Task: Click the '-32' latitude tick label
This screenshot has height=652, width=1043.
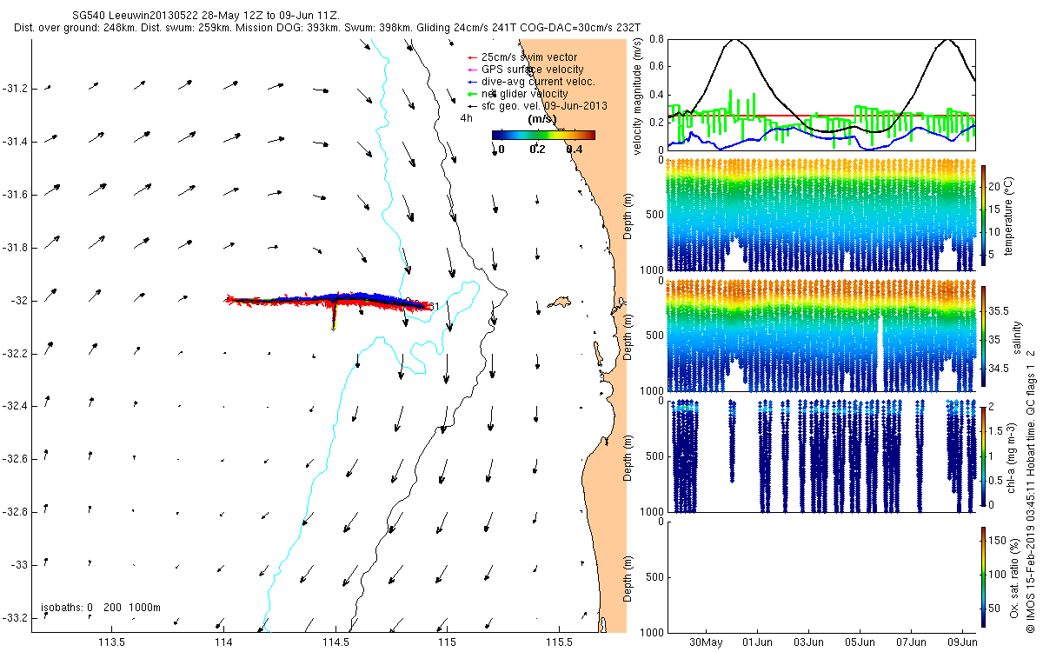Action: tap(19, 301)
